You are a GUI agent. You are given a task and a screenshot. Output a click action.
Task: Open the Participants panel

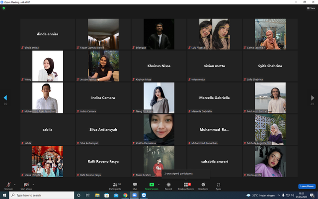pyautogui.click(x=115, y=186)
